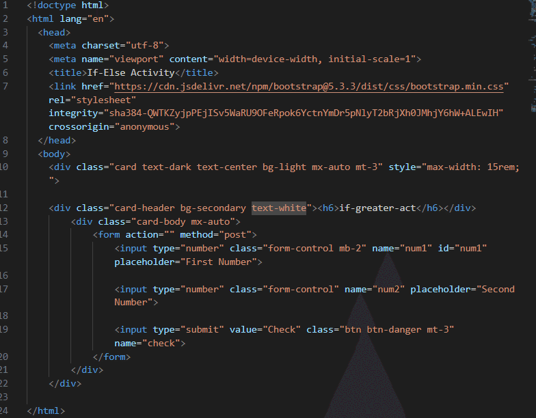
Task: Click the viewport meta name value
Action: tap(139, 59)
